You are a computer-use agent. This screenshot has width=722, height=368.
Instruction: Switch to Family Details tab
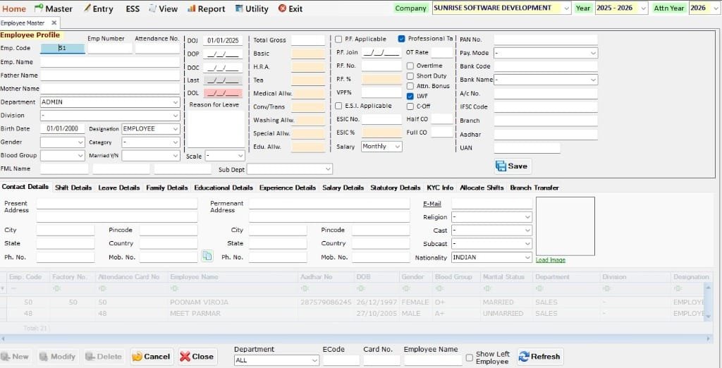coord(166,188)
